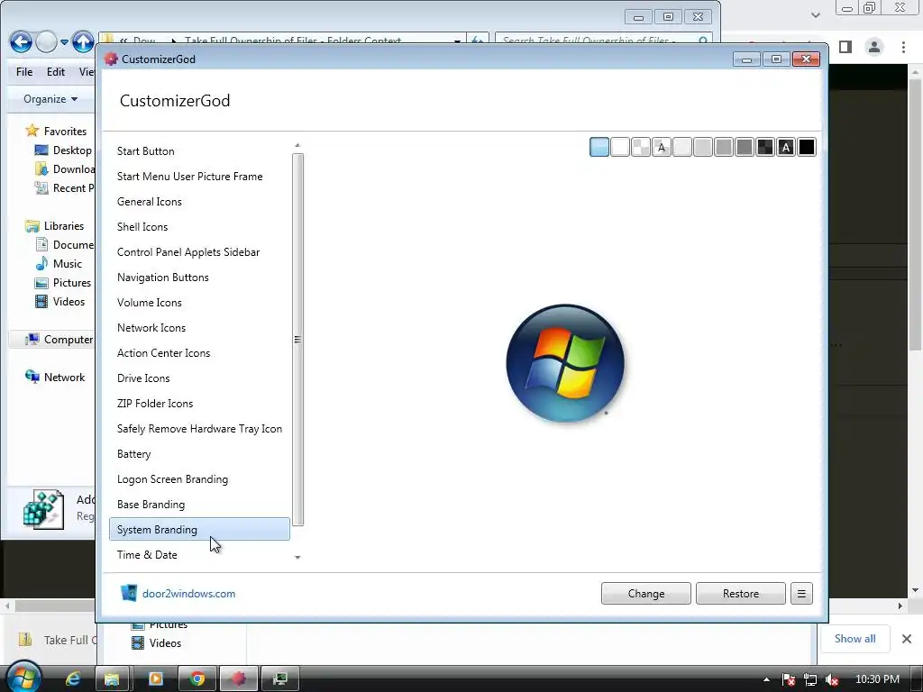Select Network in Explorer navigation pane
The image size is (923, 692).
coord(54,378)
